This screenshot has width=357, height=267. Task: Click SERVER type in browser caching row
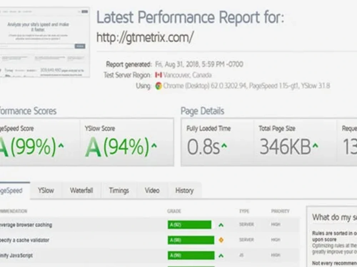pyautogui.click(x=247, y=225)
